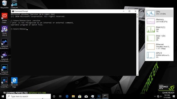
Task: Select the Disk 0 (C:) entry
Action: (159, 29)
